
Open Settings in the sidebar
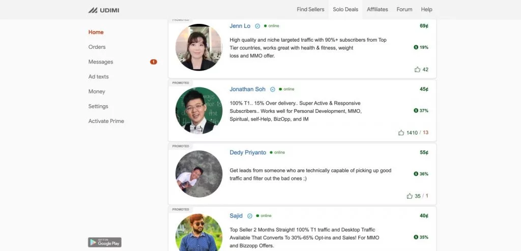click(98, 106)
